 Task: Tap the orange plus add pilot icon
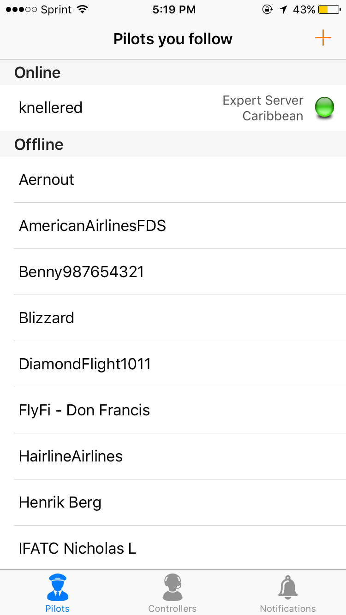pos(323,38)
